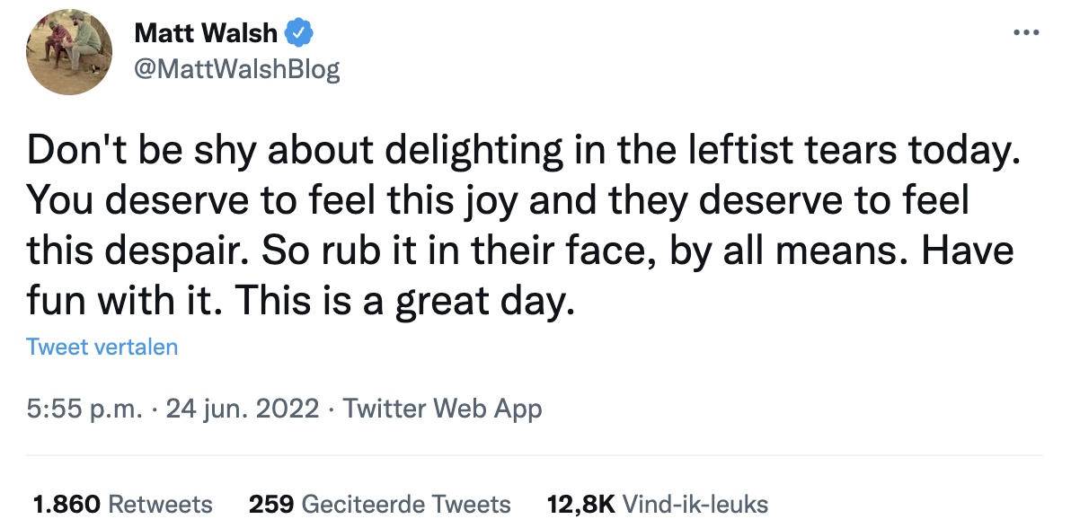The image size is (1071, 528).
Task: Click the verification badge next to the name
Action: (297, 32)
